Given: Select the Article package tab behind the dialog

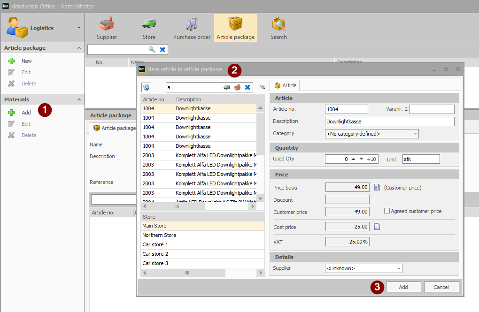Looking at the screenshot, I should (114, 128).
